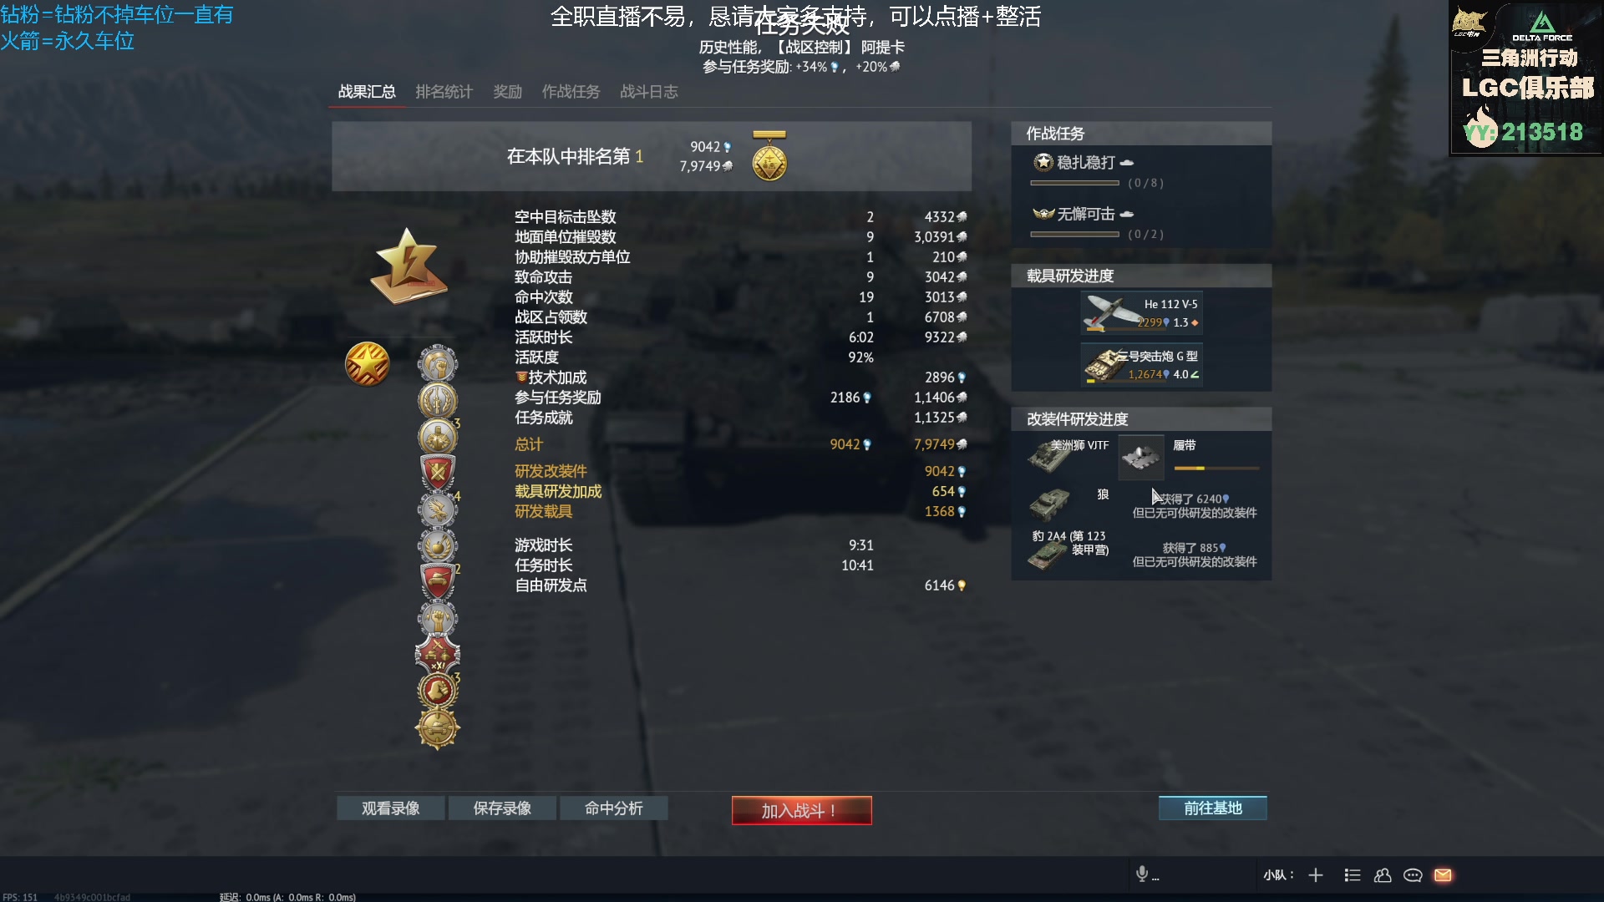Click 命中分析 hit analysis button
Viewport: 1604px width, 902px height.
613,808
